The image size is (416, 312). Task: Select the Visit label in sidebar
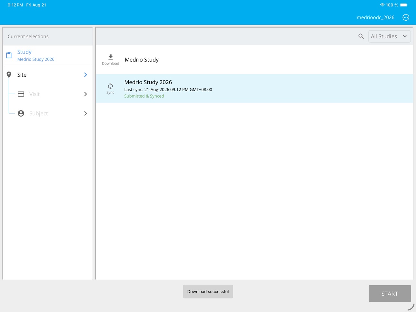click(x=35, y=94)
